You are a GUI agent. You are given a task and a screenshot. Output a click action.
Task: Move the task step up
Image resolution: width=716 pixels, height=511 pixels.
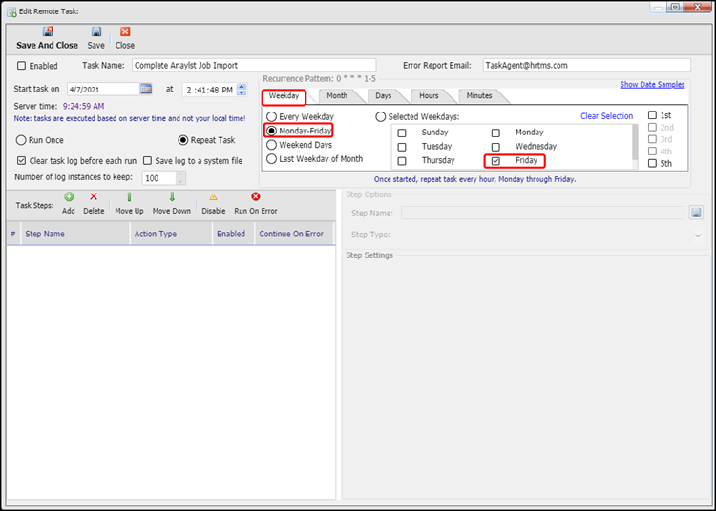tap(129, 197)
